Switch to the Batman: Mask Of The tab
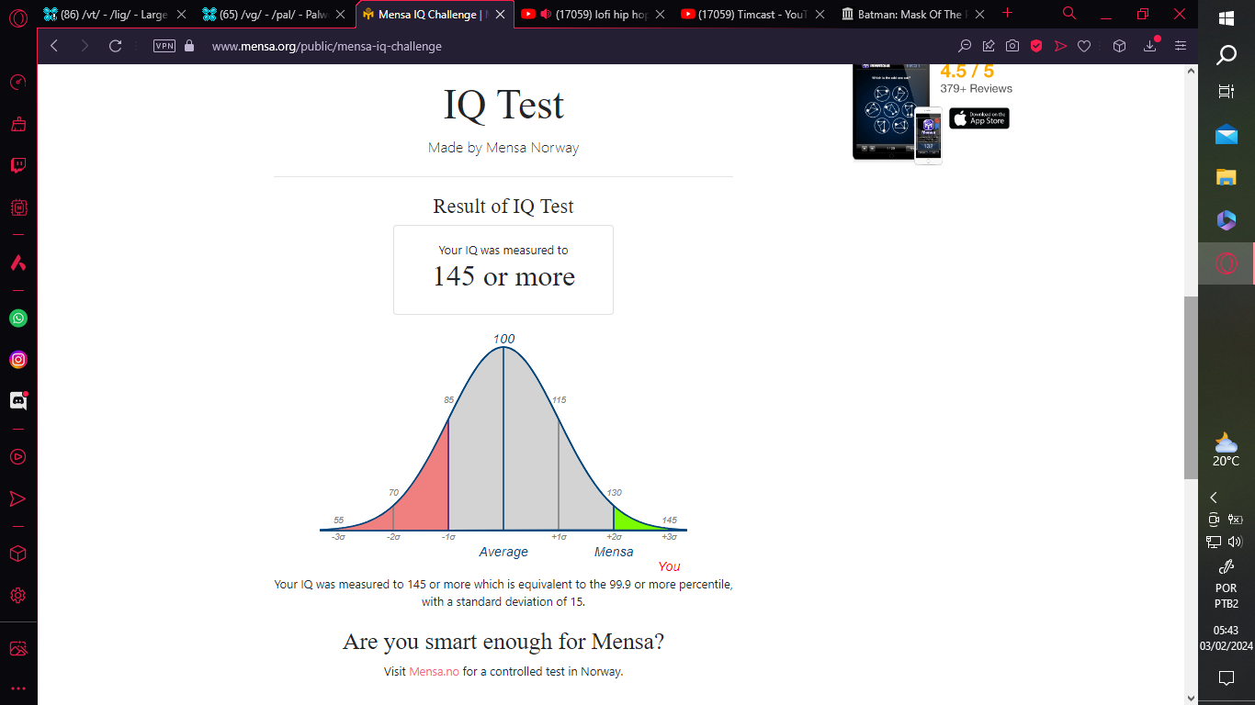This screenshot has width=1255, height=705. (x=911, y=15)
